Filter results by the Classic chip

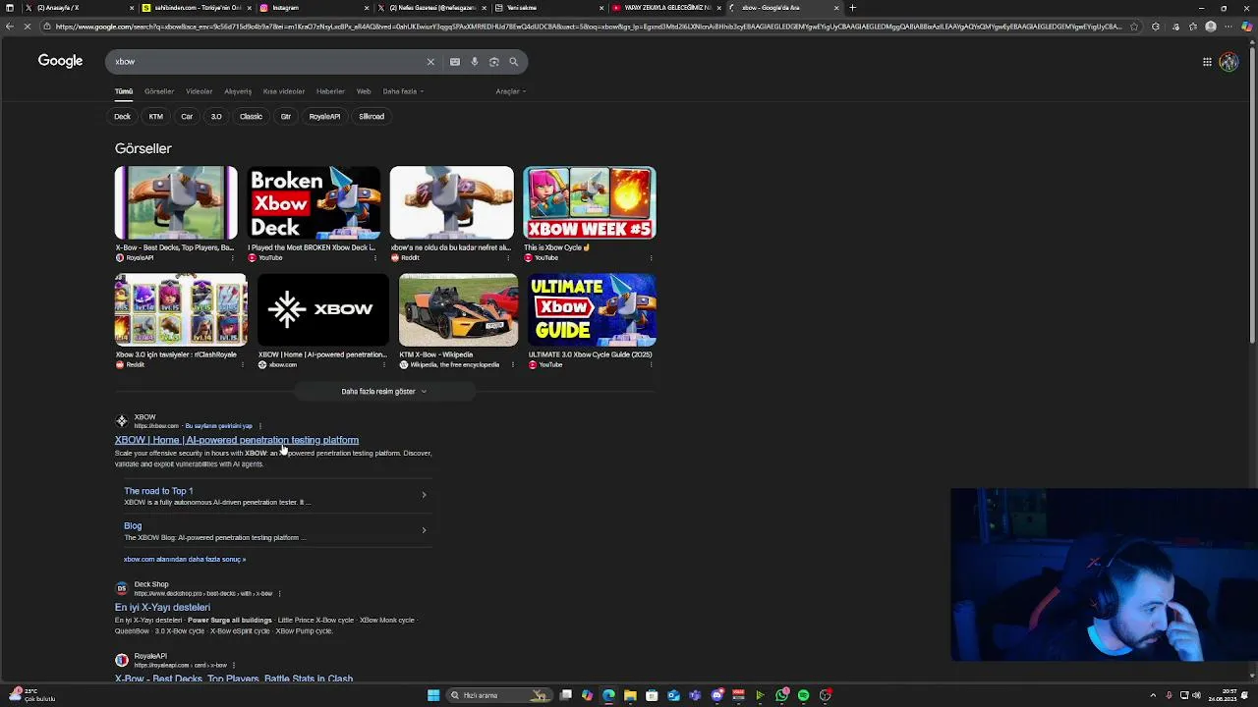[x=251, y=117]
